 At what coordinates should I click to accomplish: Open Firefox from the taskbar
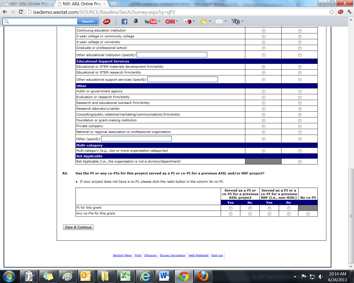pyautogui.click(x=203, y=276)
